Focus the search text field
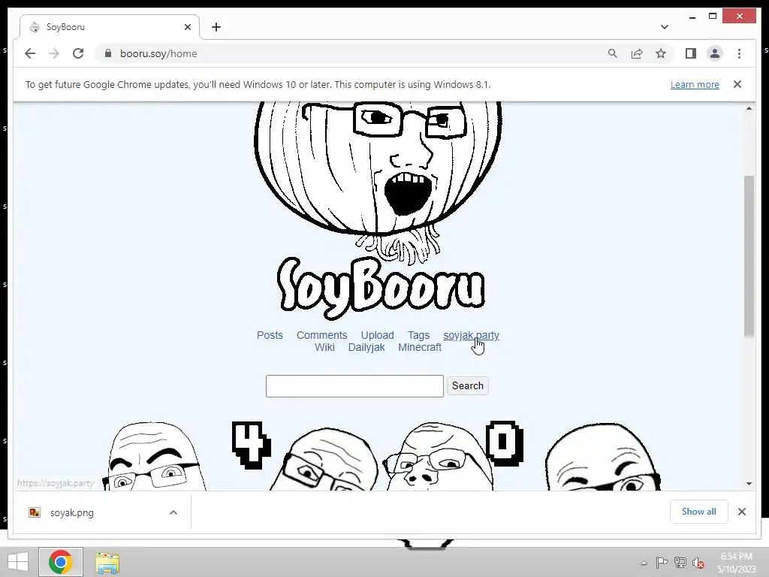 coord(354,386)
